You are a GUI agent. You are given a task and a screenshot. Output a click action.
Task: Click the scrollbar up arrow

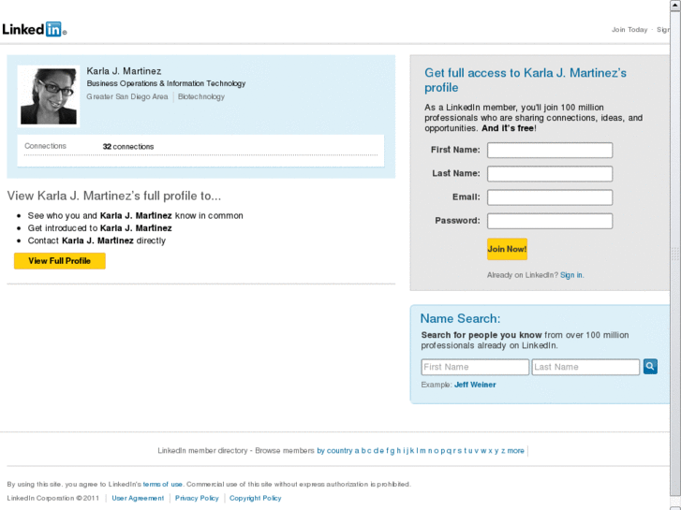[x=675, y=5]
